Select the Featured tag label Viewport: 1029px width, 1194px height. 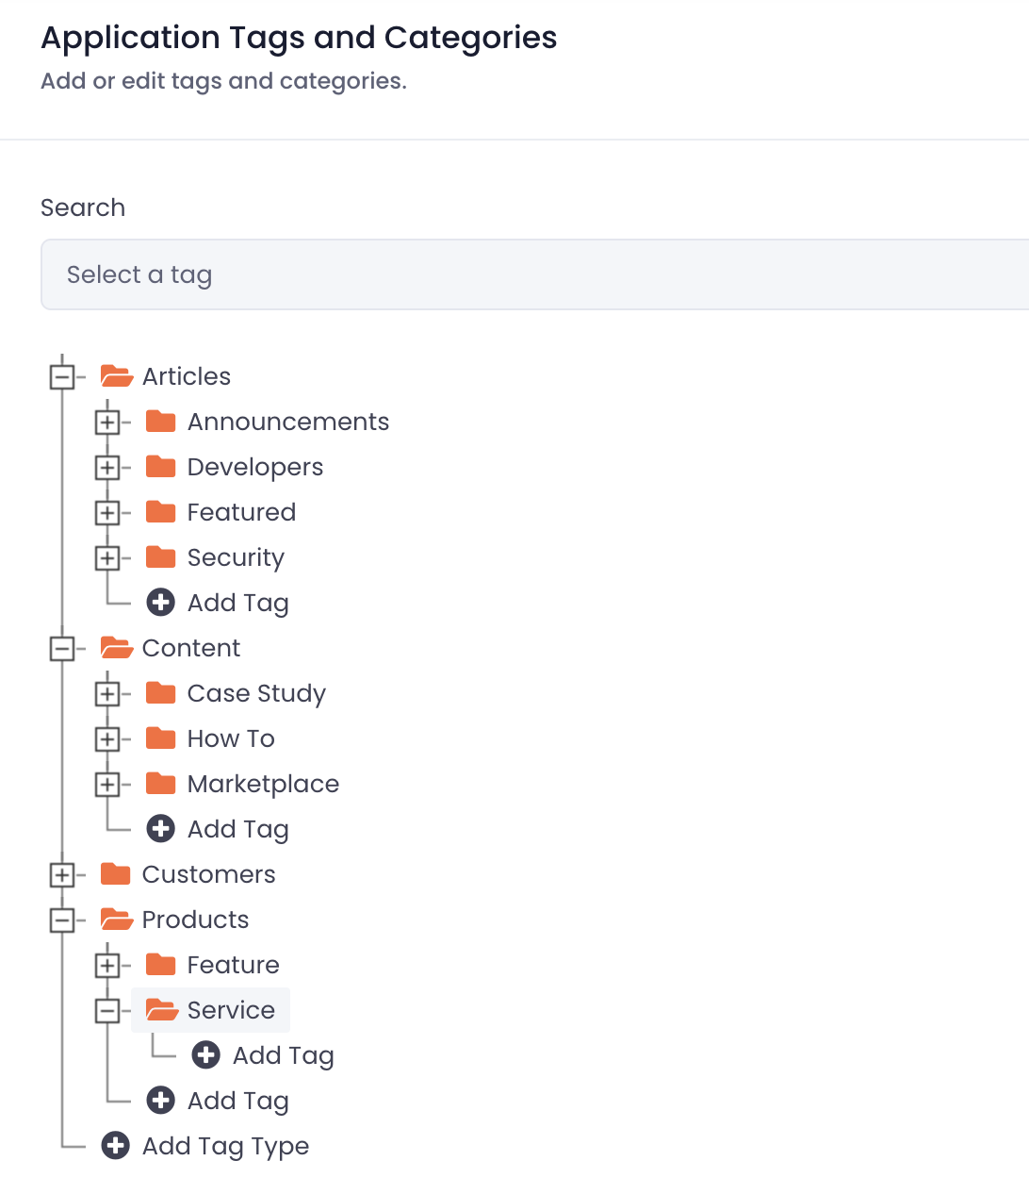pyautogui.click(x=241, y=512)
